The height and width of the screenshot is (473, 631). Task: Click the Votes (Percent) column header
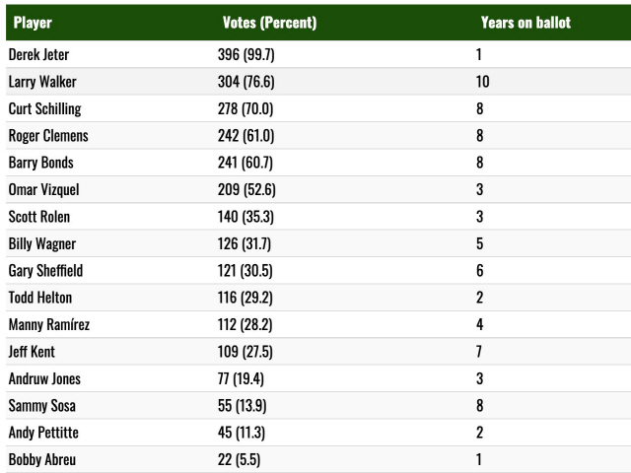pyautogui.click(x=269, y=23)
